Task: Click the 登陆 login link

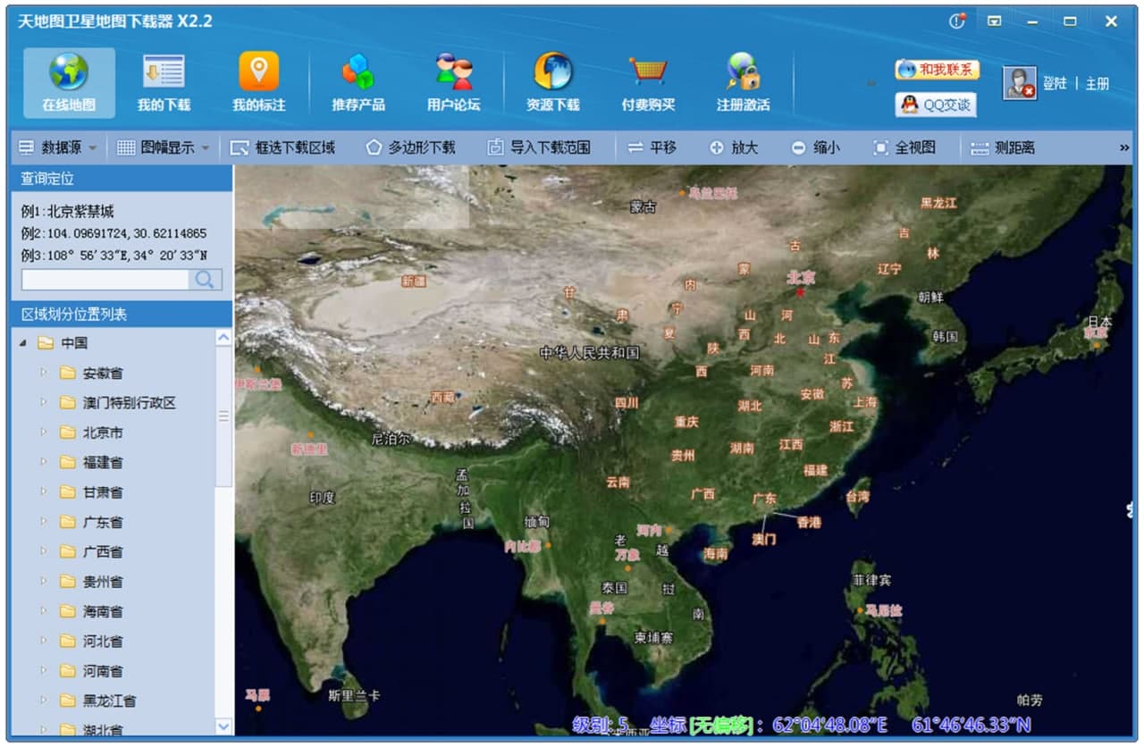Action: [1055, 83]
